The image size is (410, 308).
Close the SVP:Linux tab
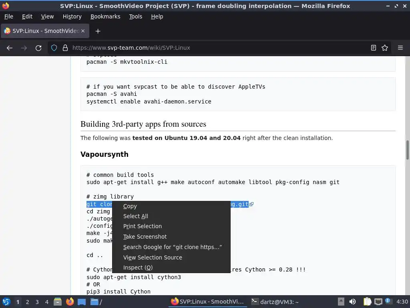[x=83, y=31]
